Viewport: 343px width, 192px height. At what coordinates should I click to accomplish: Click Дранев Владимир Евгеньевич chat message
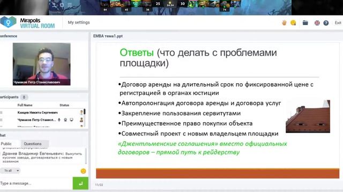point(42,157)
